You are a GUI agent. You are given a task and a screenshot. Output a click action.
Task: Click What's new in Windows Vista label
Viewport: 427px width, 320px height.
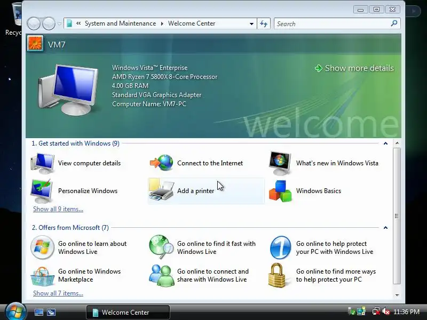tap(337, 163)
